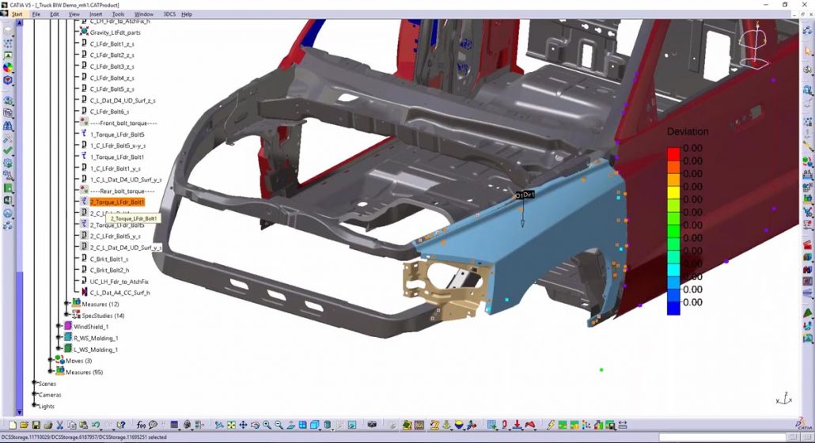Image resolution: width=815 pixels, height=443 pixels.
Task: Click the Zoom In magnifier icon
Action: point(267,426)
